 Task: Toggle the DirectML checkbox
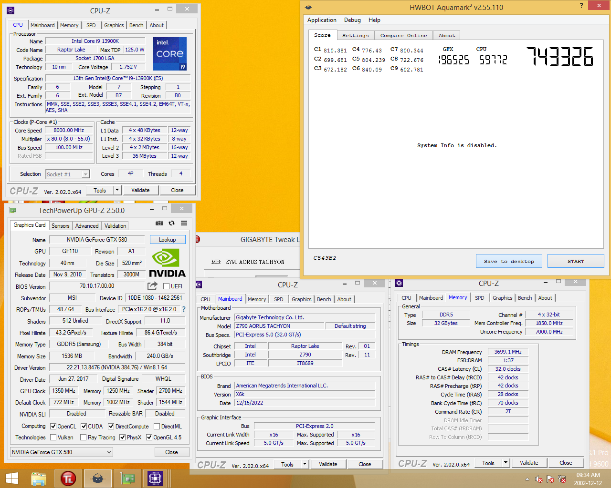(x=156, y=426)
